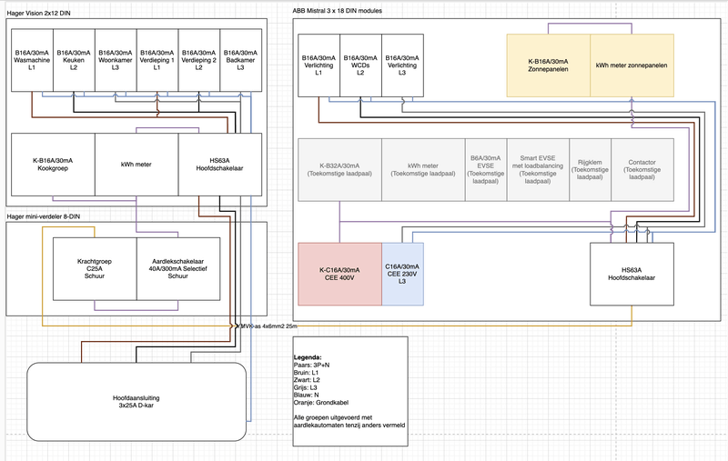Click the kWh meter box in Hager Vision

pos(136,165)
